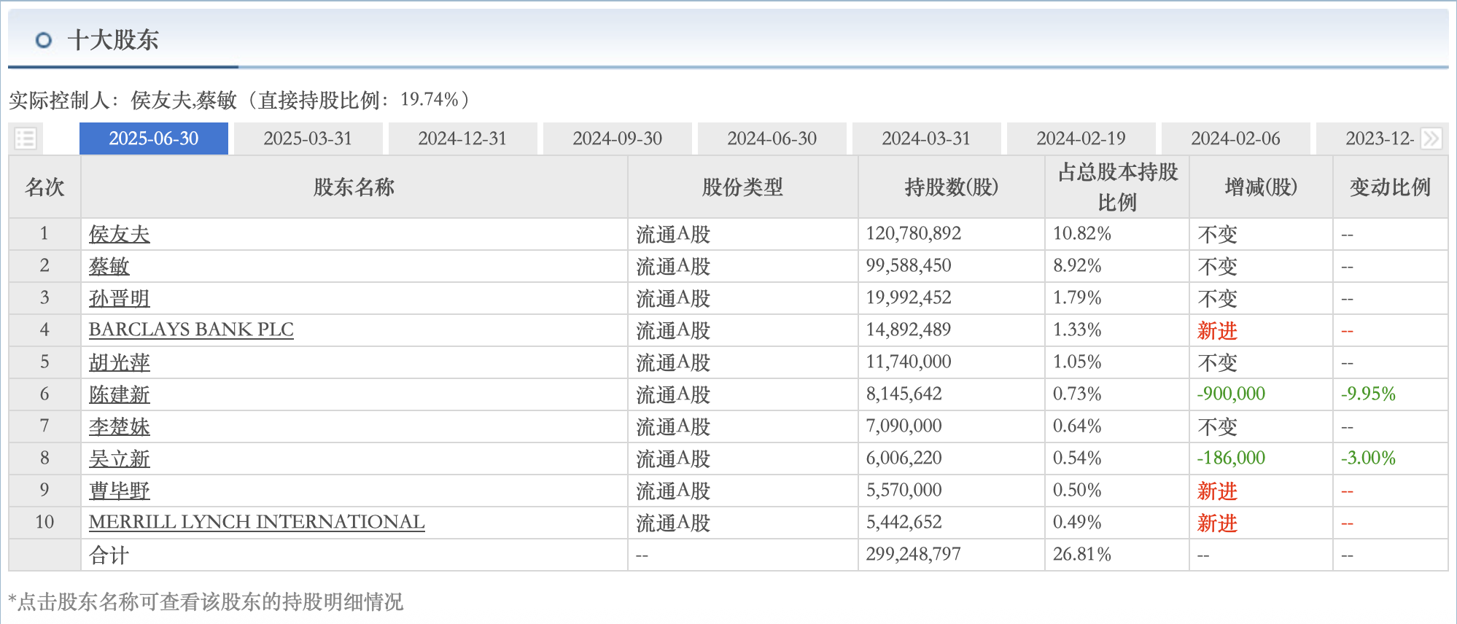Switch to the 2024-02-06 tab

(x=1235, y=139)
